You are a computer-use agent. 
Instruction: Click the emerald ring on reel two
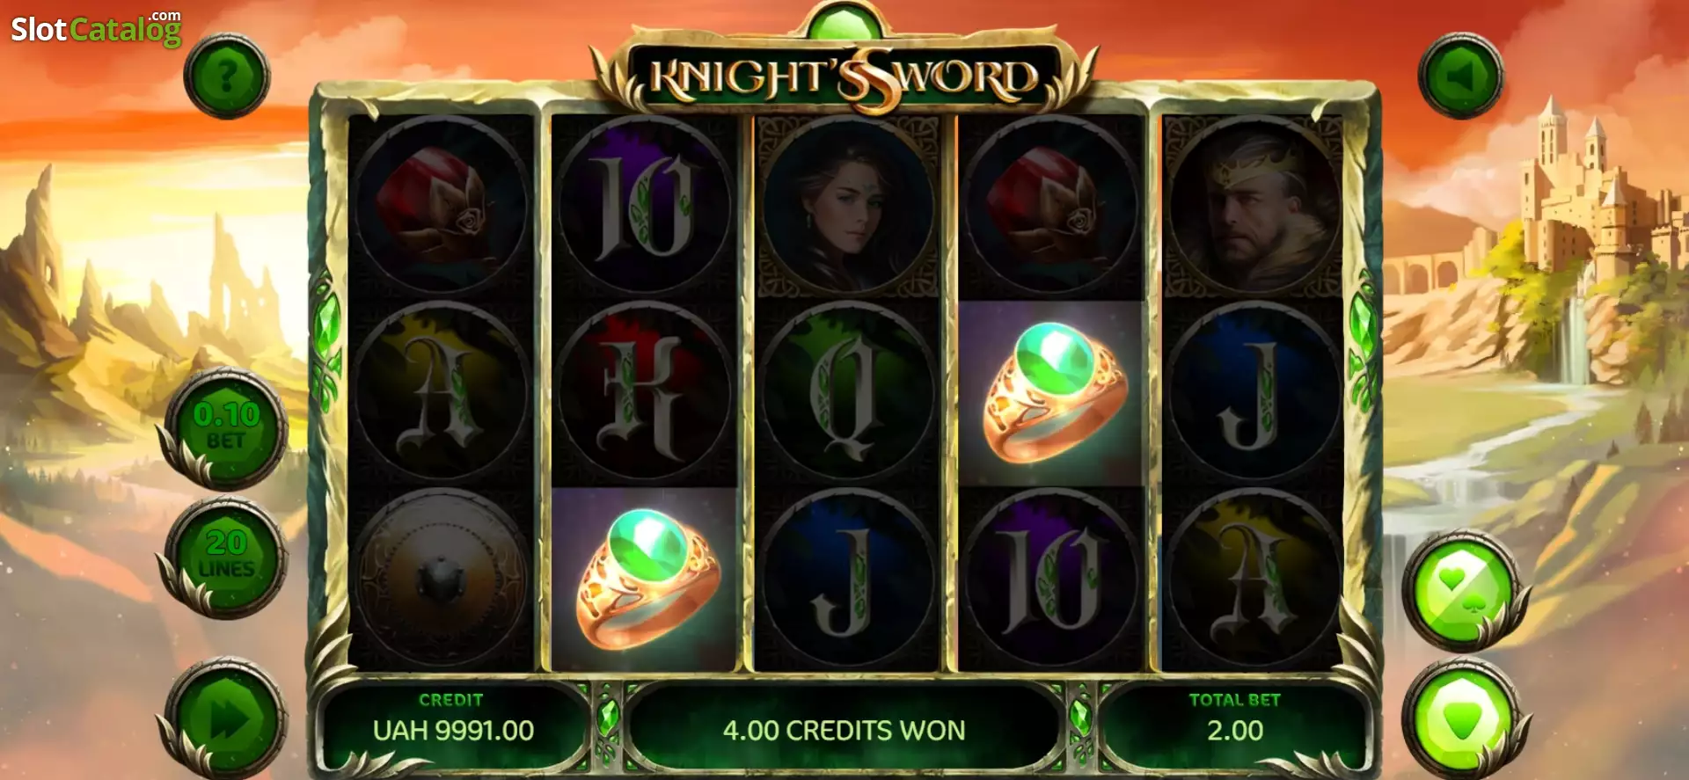click(x=645, y=579)
